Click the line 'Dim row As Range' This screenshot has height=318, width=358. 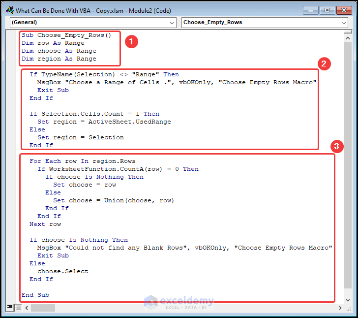tap(53, 43)
